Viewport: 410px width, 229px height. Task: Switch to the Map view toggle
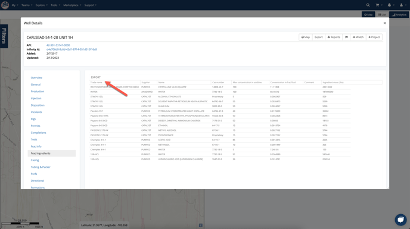click(x=368, y=15)
